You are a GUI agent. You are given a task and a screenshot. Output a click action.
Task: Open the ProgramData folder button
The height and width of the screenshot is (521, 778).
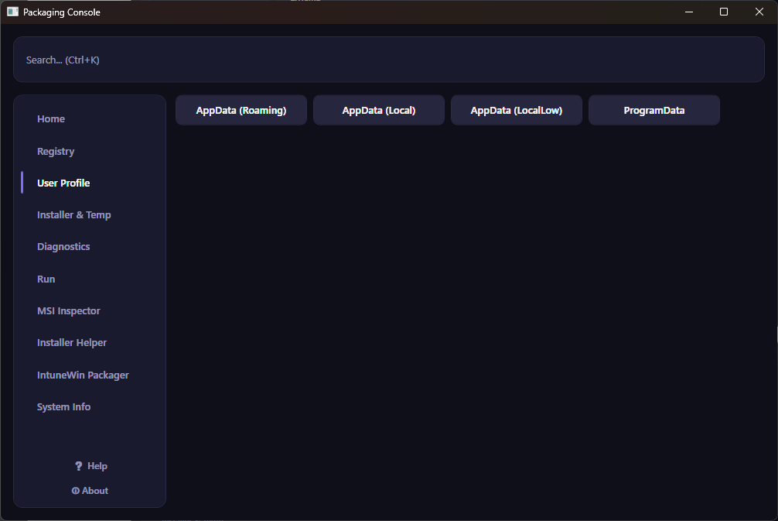point(654,110)
